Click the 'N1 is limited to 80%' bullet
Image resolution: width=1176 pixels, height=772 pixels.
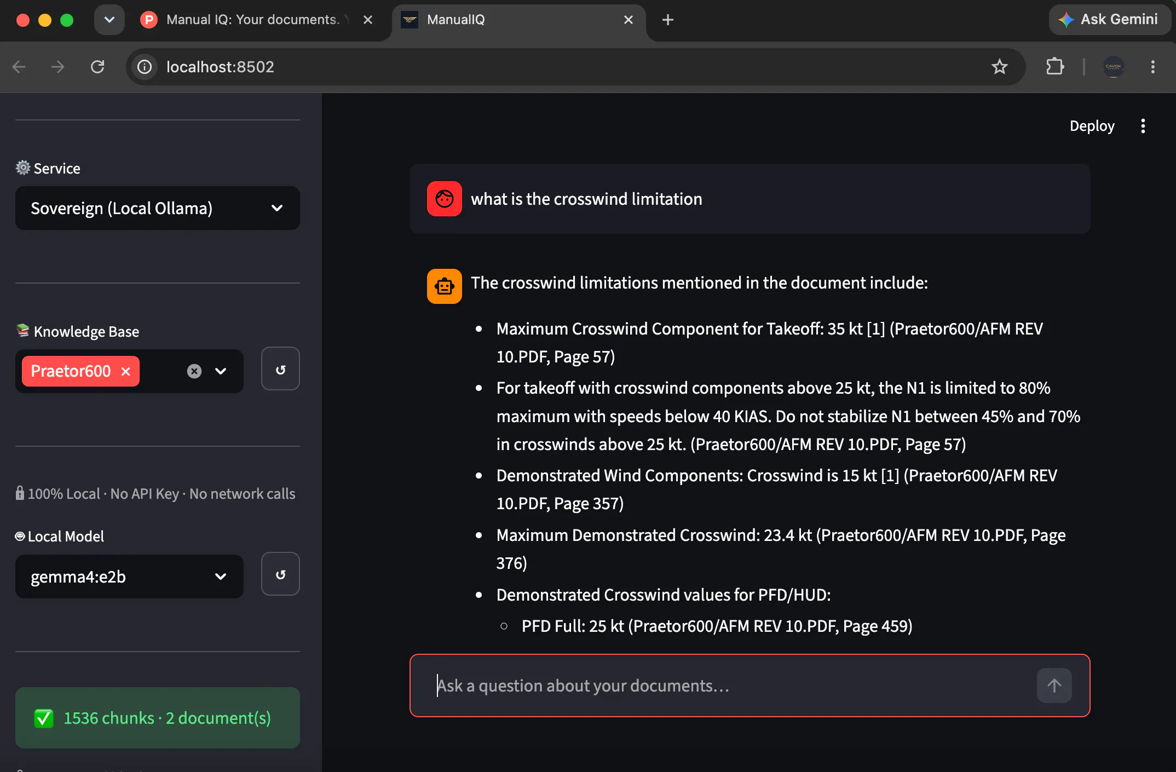788,416
